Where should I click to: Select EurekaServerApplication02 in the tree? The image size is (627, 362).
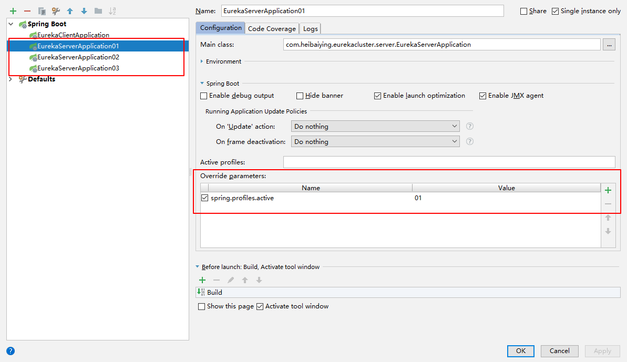point(78,57)
